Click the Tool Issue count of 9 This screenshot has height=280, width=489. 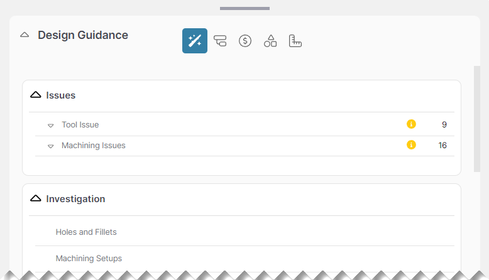coord(444,124)
